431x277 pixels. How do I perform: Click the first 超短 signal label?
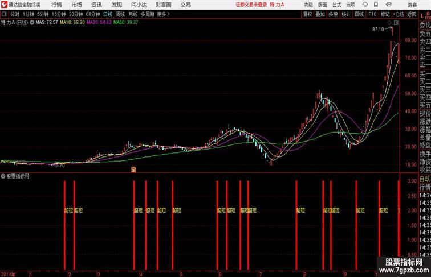click(x=69, y=210)
